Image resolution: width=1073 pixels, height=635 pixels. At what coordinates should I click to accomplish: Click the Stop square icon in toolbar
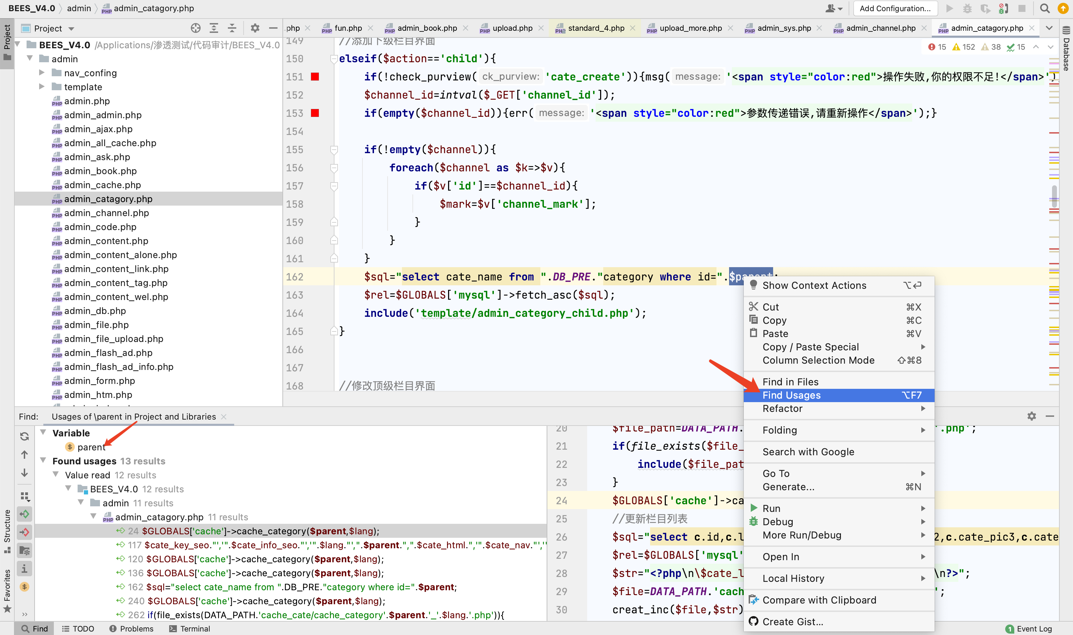coord(1022,8)
